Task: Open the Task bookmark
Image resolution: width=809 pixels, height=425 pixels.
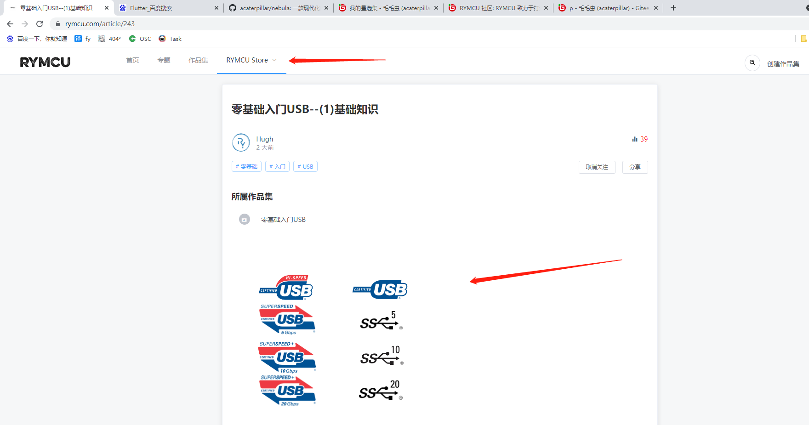Action: pyautogui.click(x=170, y=39)
